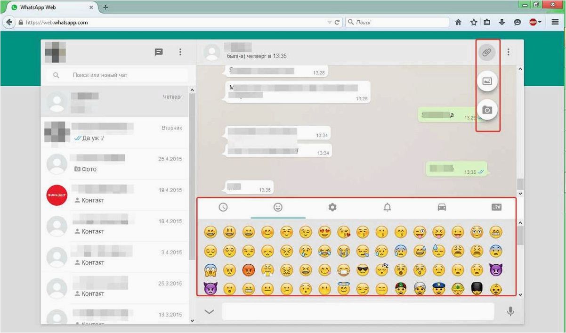Open chat dated 3.4.2015
The height and width of the screenshot is (333, 566).
(115, 257)
